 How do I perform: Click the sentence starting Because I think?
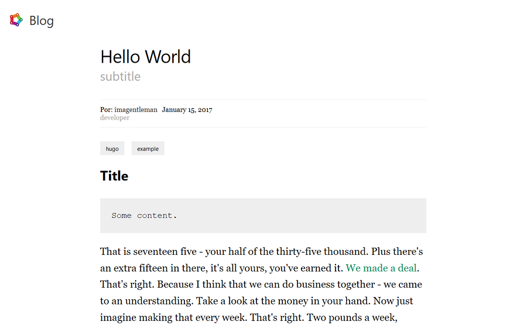pos(289,284)
